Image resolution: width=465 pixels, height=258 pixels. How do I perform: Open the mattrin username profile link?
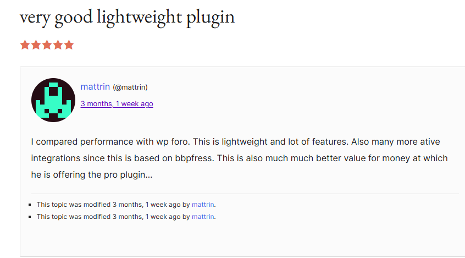coord(95,86)
